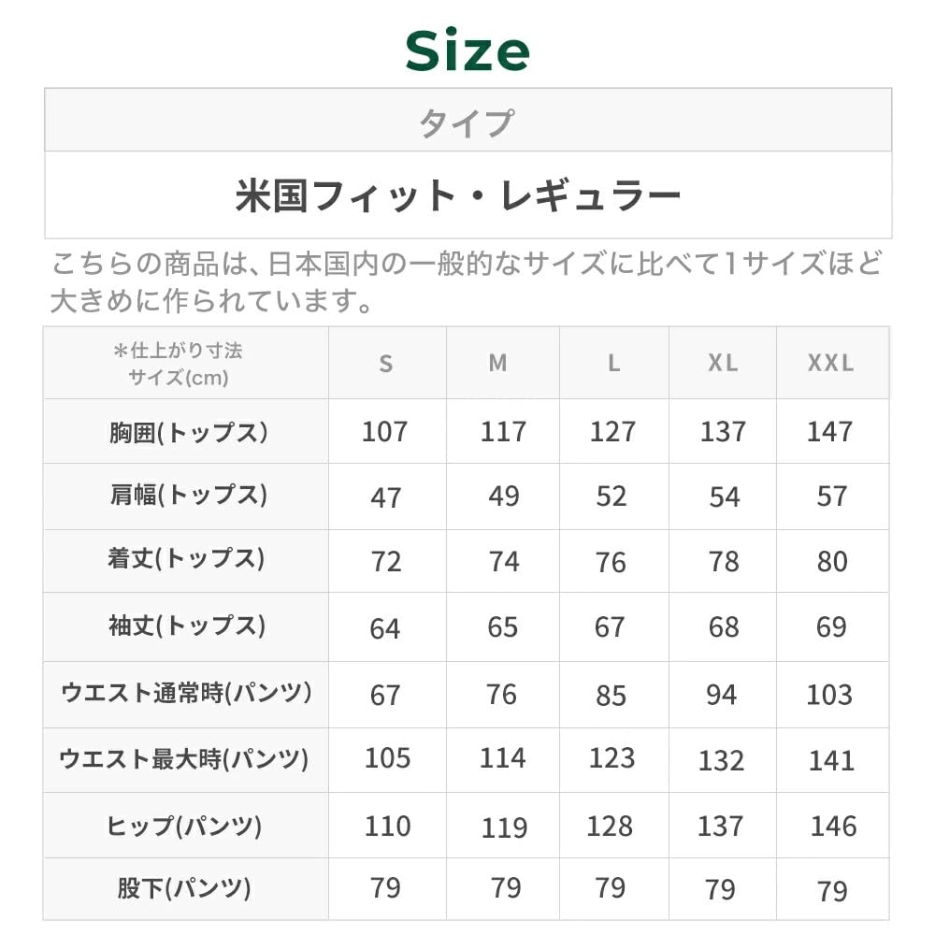Click the chest value 147 for XXL
The height and width of the screenshot is (935, 935).
tap(829, 432)
